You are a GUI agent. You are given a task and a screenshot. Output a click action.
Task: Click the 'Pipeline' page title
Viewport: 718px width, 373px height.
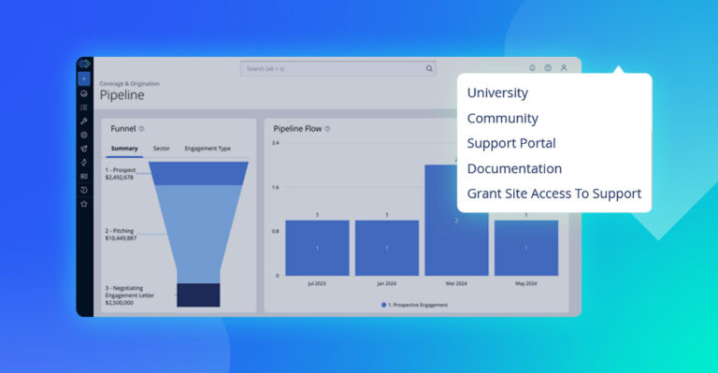122,95
